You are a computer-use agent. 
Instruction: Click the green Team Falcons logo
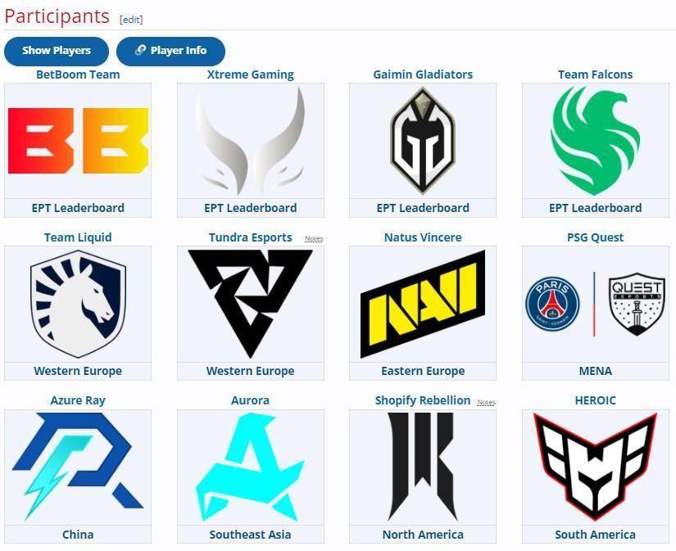[596, 141]
